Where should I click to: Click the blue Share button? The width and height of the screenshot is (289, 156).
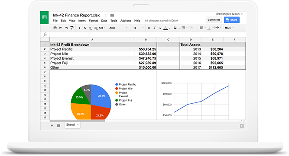pos(232,20)
